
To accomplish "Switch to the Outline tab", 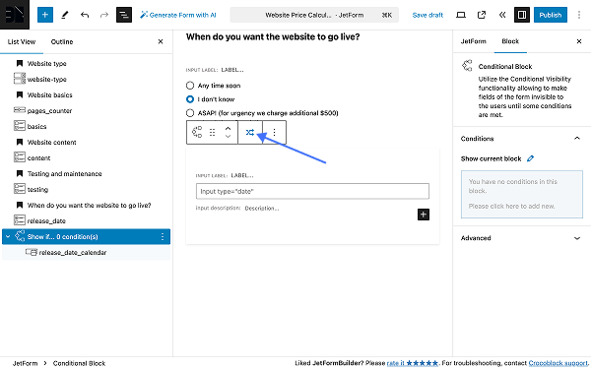I will [62, 41].
